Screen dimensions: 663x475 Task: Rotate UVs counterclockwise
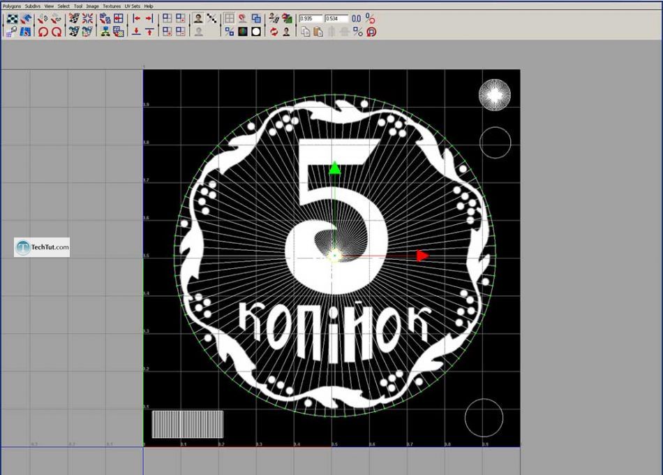[x=43, y=31]
